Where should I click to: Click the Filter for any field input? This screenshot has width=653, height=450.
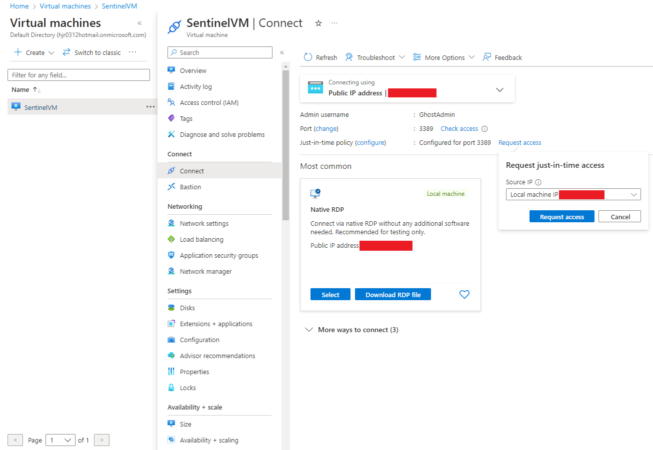pyautogui.click(x=78, y=75)
